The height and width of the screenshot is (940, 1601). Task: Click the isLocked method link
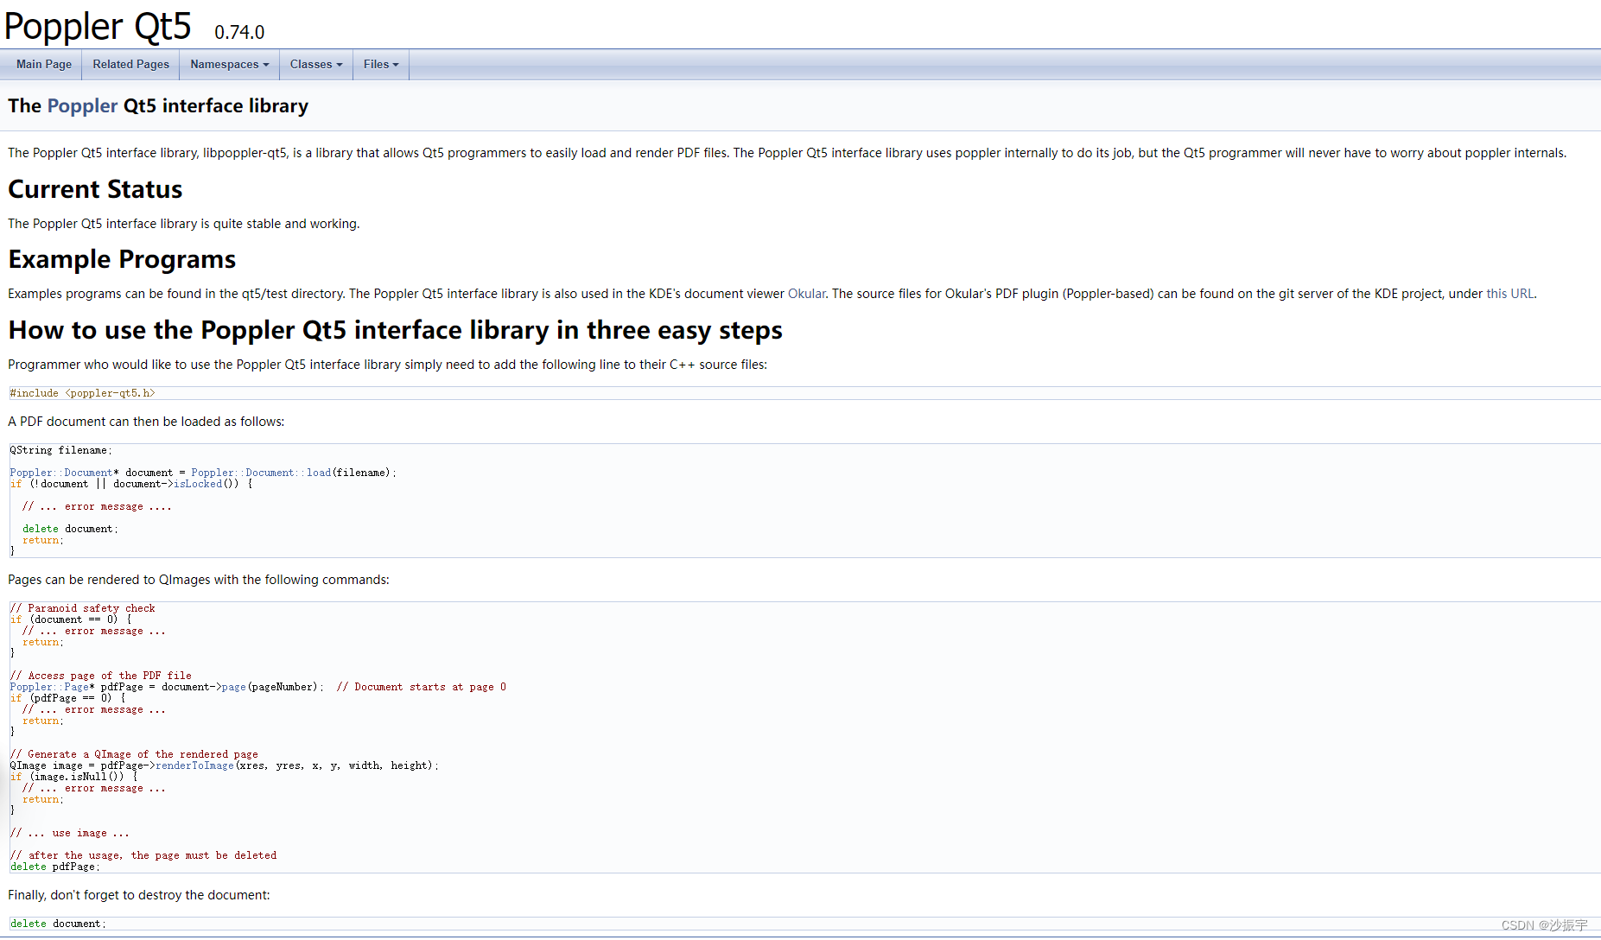click(198, 484)
